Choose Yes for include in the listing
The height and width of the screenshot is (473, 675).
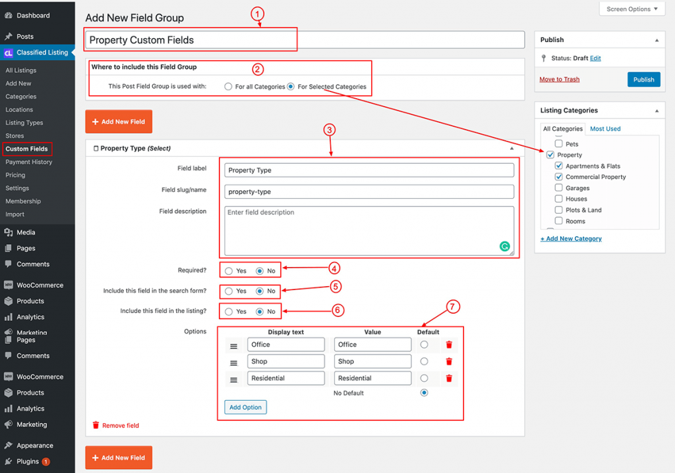pyautogui.click(x=229, y=312)
